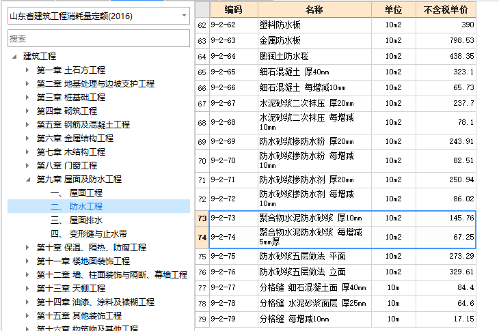Expand 第二章 地基处理与边坡支护工程 arrow
The width and height of the screenshot is (499, 331).
click(27, 84)
